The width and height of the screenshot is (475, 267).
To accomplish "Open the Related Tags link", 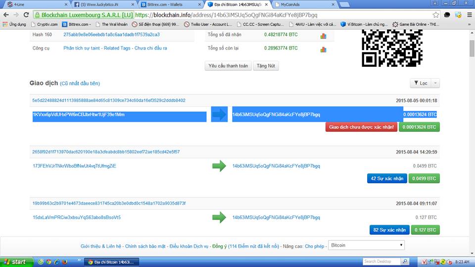I will (117, 48).
